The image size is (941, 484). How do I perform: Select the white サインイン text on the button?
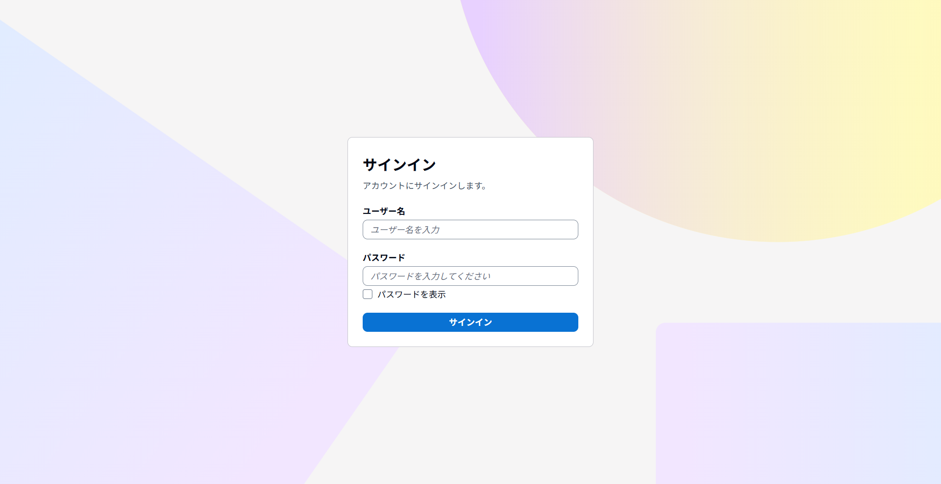click(x=470, y=322)
